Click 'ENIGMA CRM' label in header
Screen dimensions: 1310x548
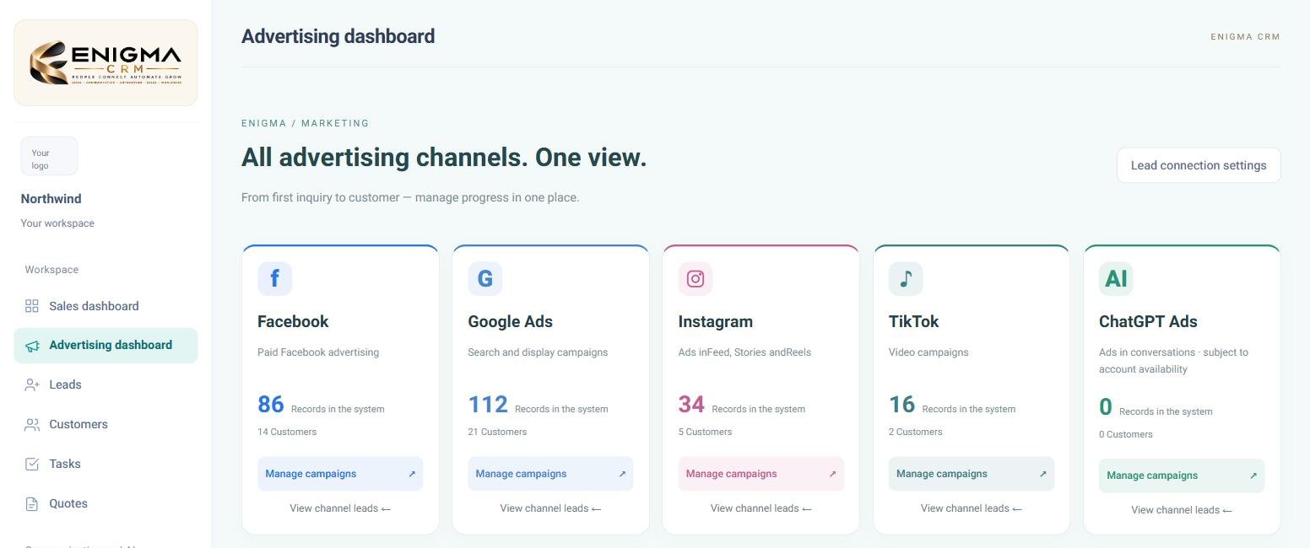(x=1246, y=37)
